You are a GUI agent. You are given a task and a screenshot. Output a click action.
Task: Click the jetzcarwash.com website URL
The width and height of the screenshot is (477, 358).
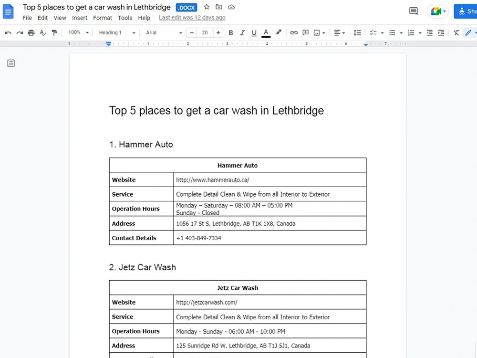[x=207, y=302]
